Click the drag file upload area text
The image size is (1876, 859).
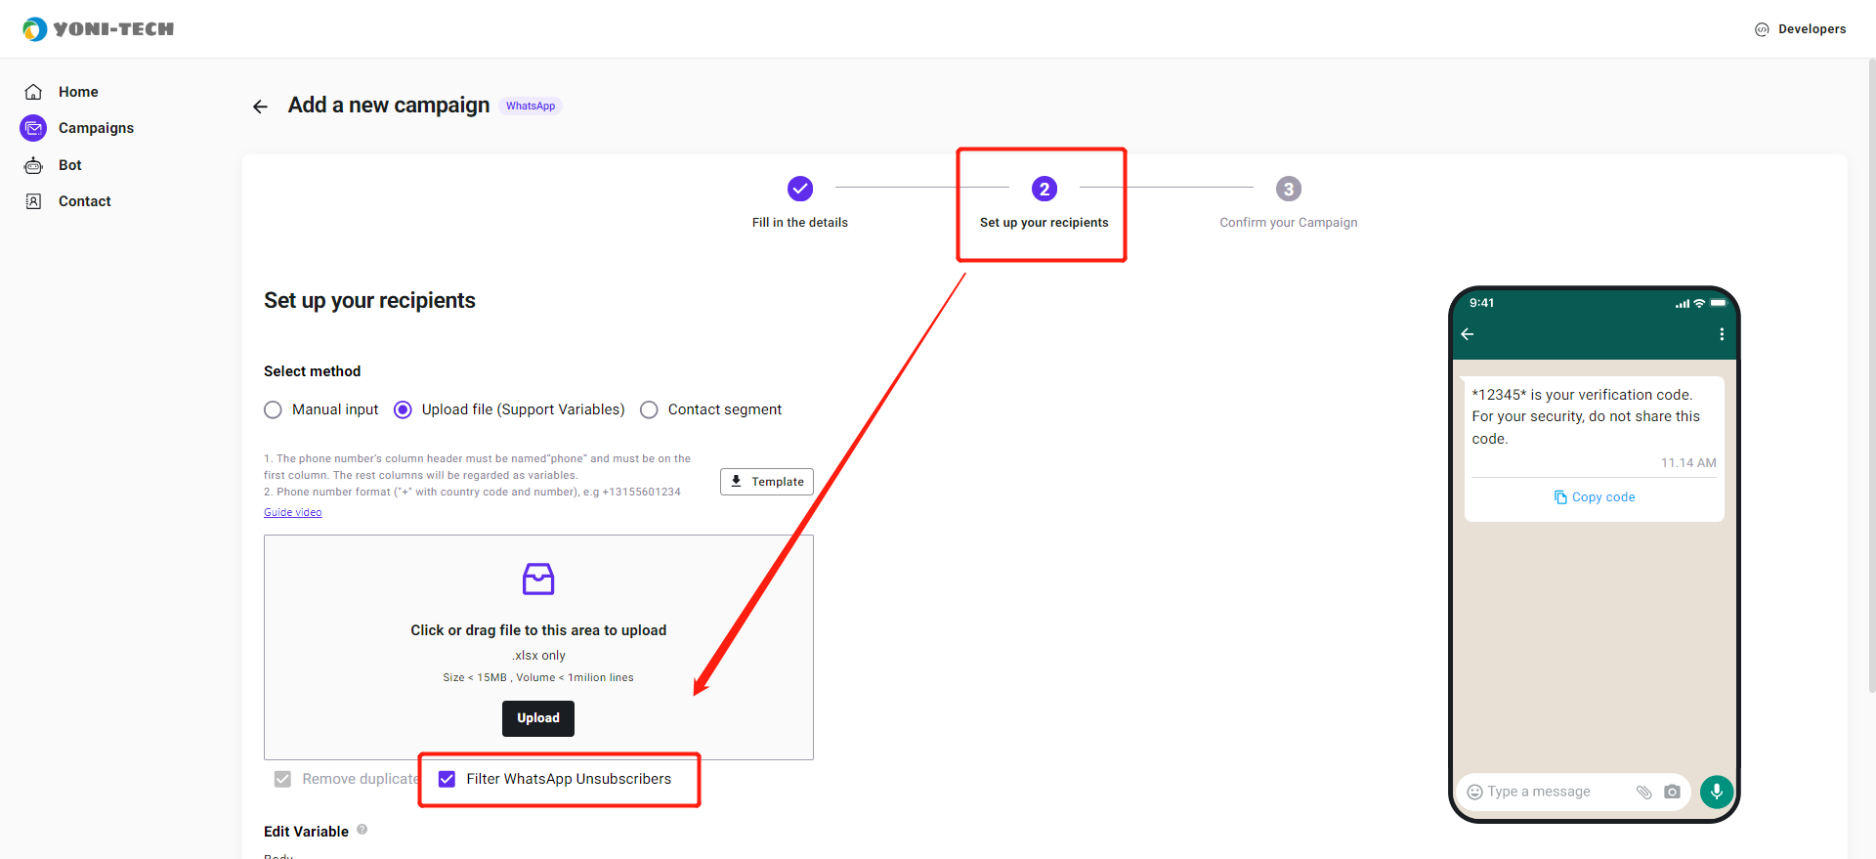point(538,630)
